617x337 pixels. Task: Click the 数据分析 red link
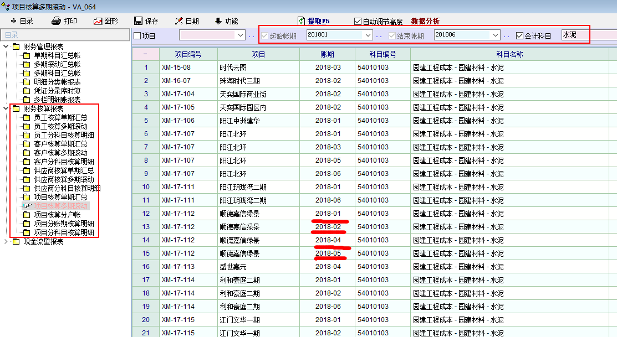tap(425, 21)
